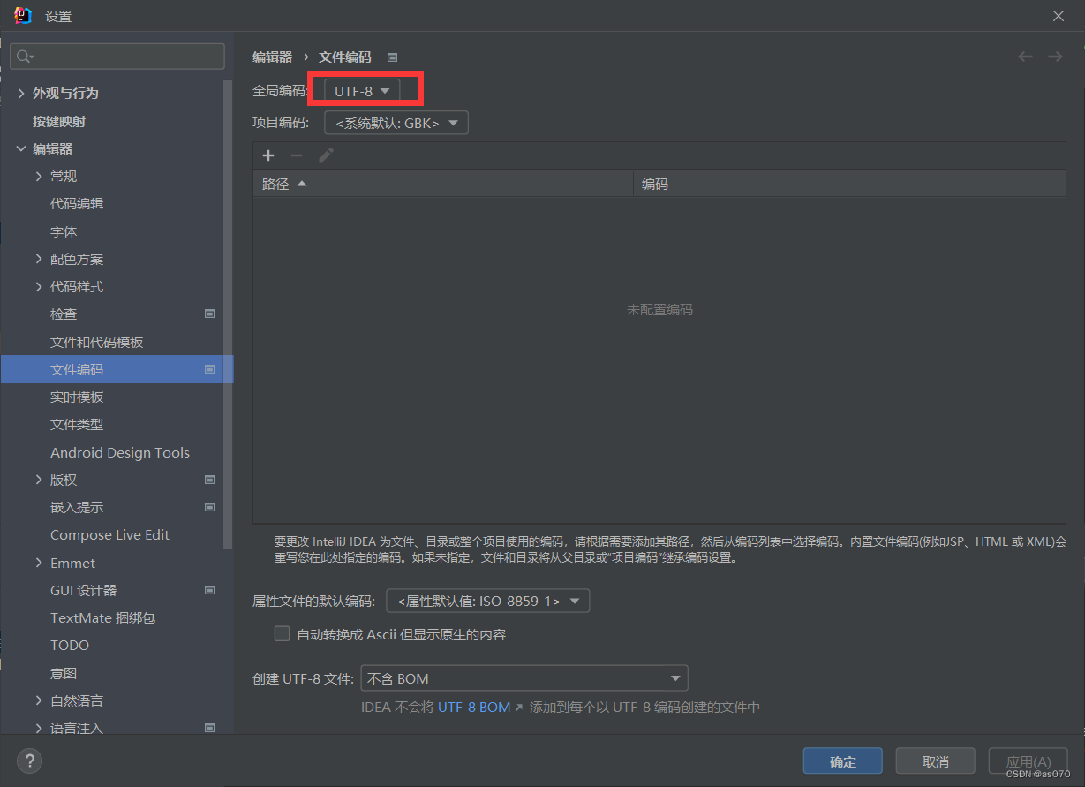1085x787 pixels.
Task: Open the settings Help question mark icon
Action: click(x=29, y=761)
